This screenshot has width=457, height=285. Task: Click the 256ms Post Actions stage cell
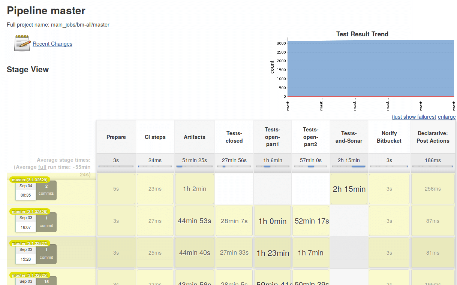[x=433, y=189]
